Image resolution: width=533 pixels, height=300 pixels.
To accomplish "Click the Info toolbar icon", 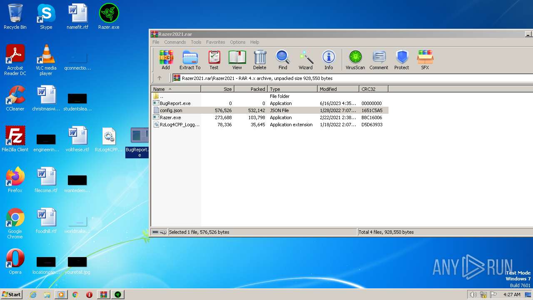I will [x=329, y=60].
